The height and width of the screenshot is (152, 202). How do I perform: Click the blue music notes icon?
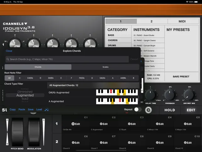click(x=46, y=109)
